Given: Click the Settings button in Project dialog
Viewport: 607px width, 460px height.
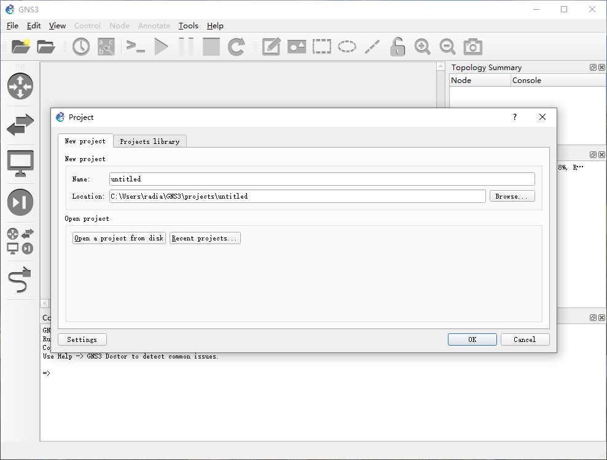Looking at the screenshot, I should point(82,339).
